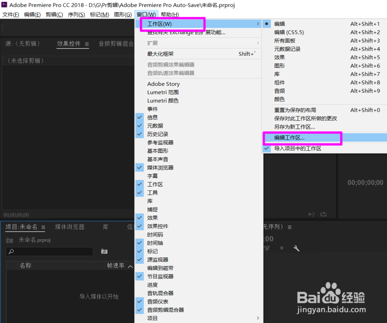387x323 pixels.
Task: Click the play audio icon in monitor
Action: (x=312, y=214)
